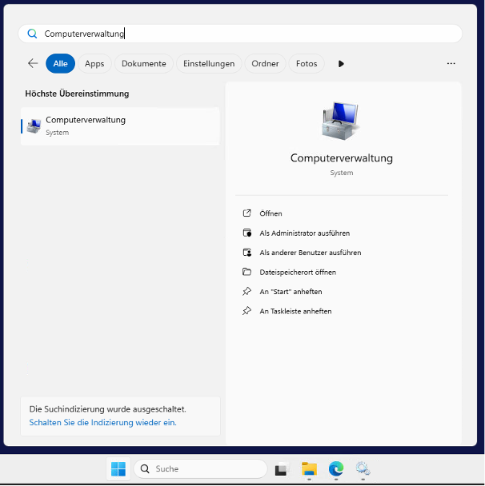
Task: Show more filters with the play arrow
Action: click(x=341, y=64)
